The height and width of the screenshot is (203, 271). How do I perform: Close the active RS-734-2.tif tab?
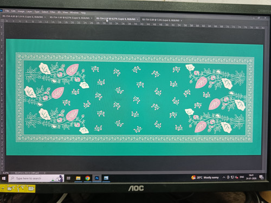[x=138, y=19]
